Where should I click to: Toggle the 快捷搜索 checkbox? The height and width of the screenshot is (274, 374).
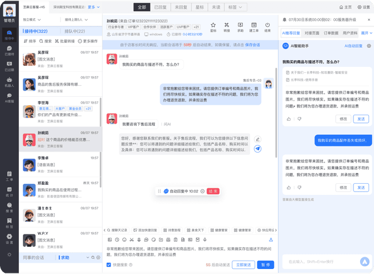click(109, 265)
